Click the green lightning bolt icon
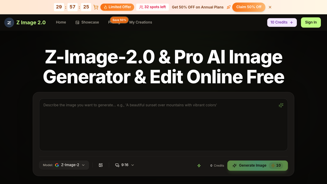Screen dimensions: 327x184 199,166
